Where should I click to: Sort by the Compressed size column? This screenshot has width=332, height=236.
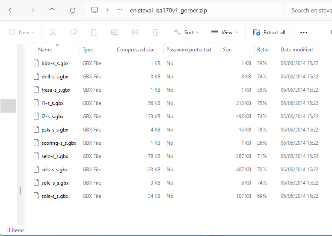[136, 50]
